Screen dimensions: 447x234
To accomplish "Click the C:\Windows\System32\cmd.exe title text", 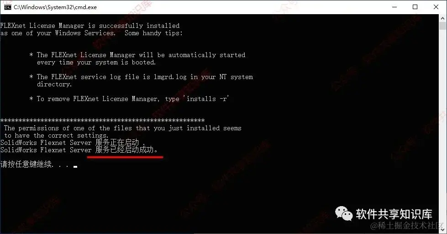I will pyautogui.click(x=55, y=7).
